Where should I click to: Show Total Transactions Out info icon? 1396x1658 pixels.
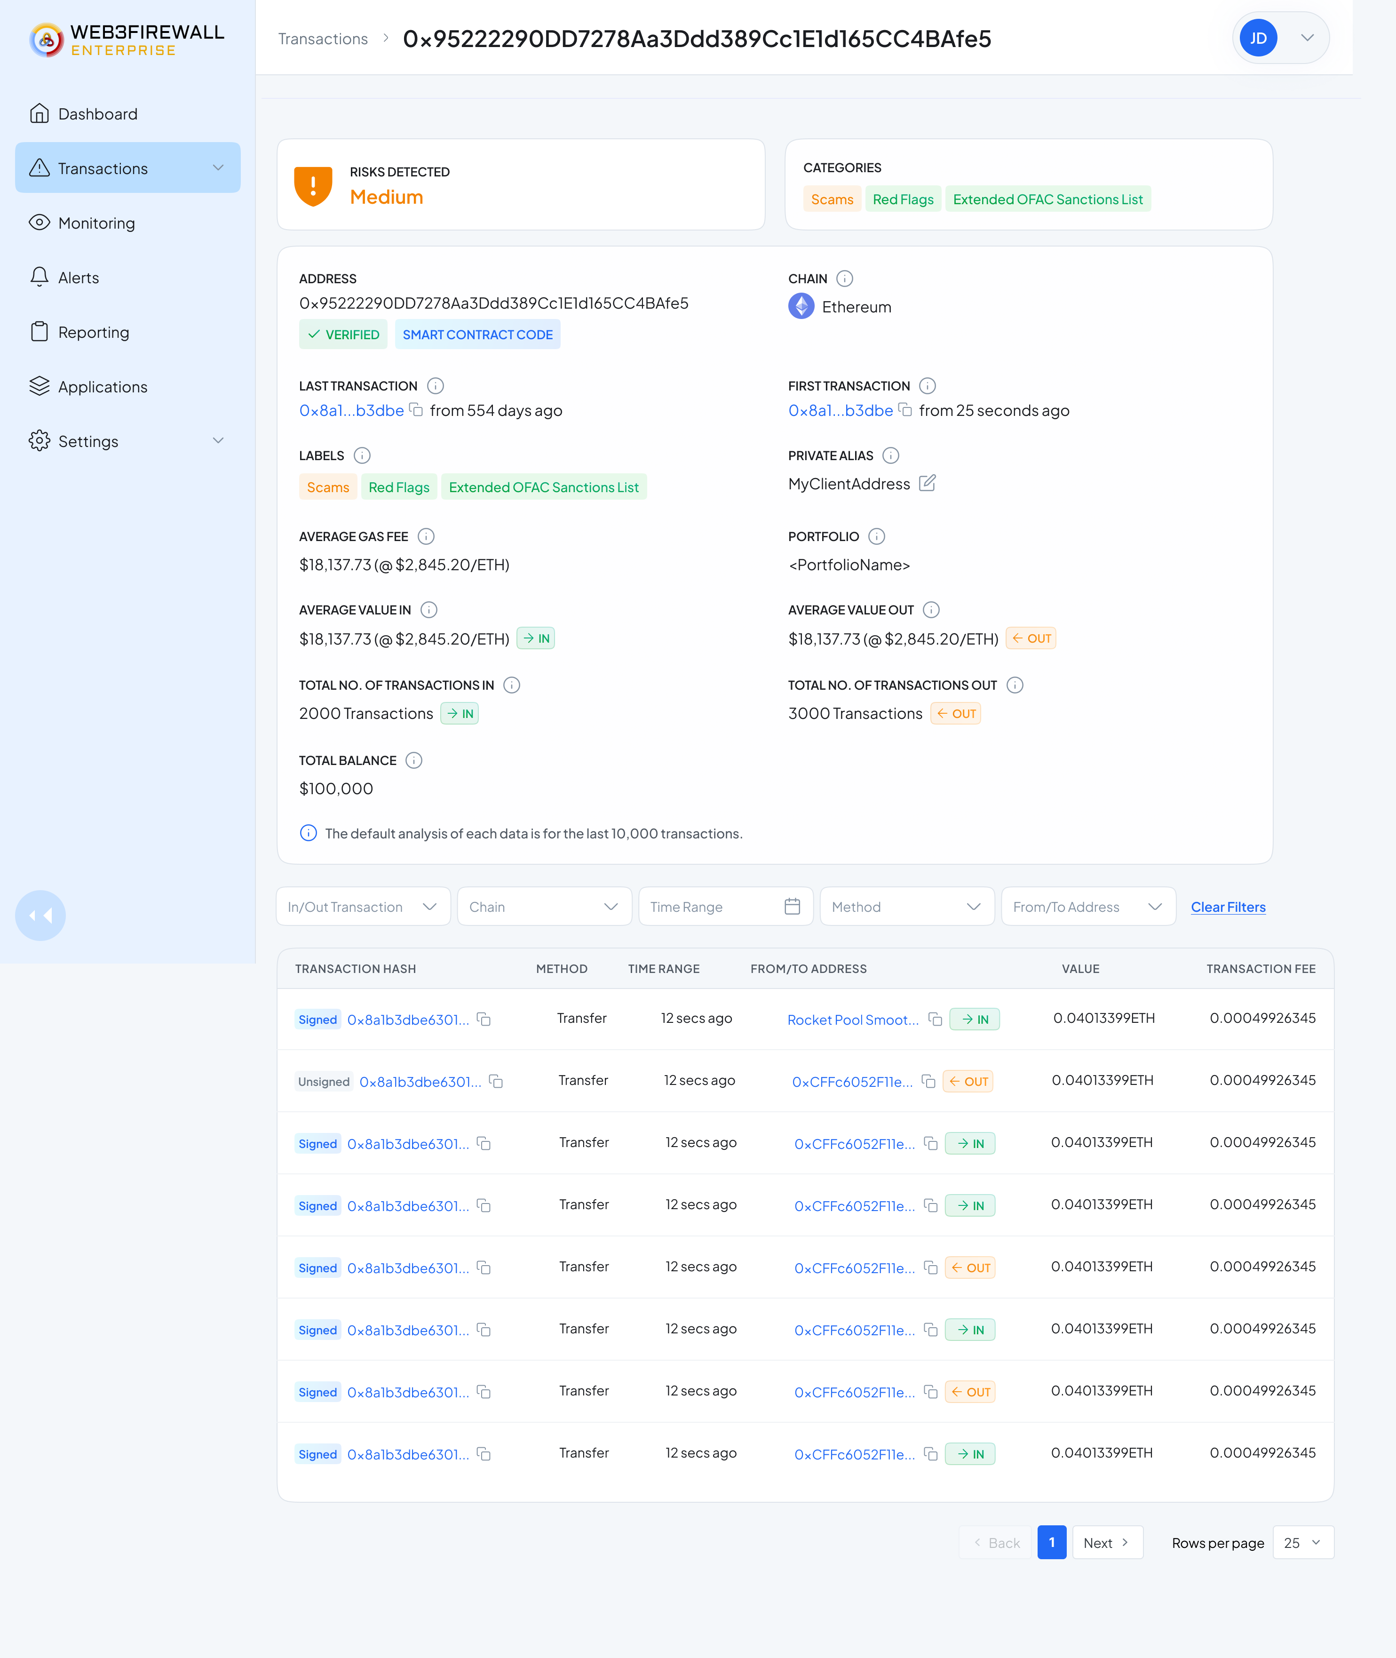click(x=1015, y=685)
